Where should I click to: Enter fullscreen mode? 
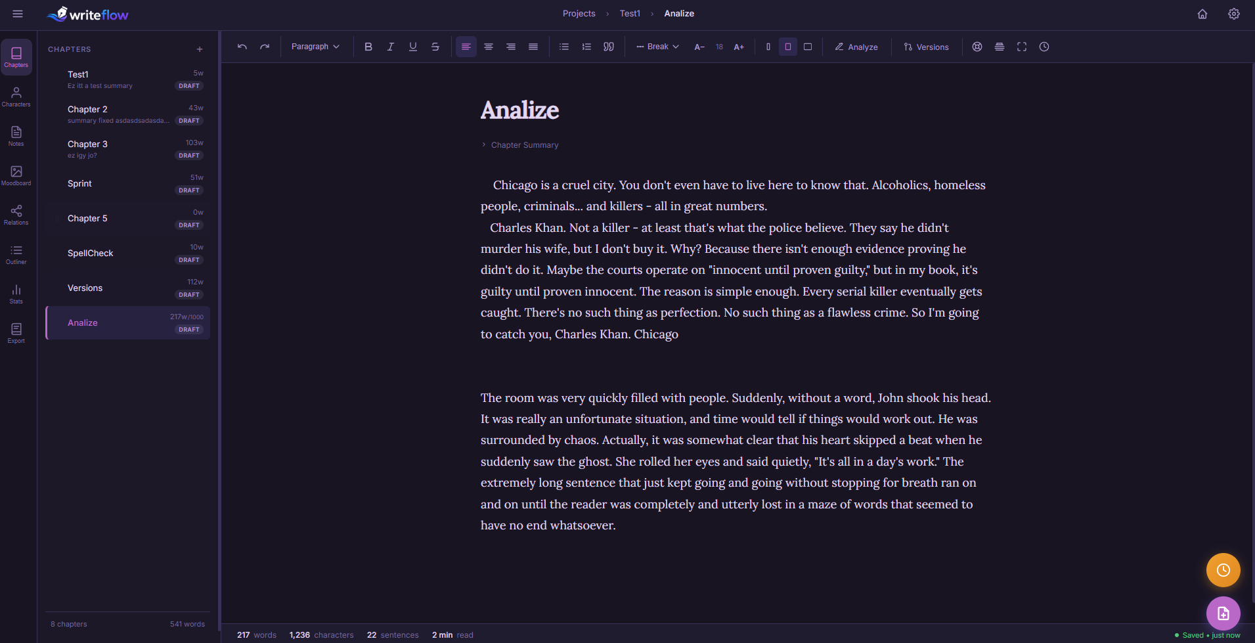point(1022,47)
